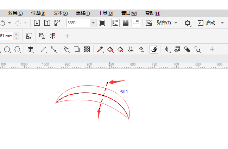The image size is (228, 149).
Task: Select the Connector tool
Action: (x=53, y=49)
